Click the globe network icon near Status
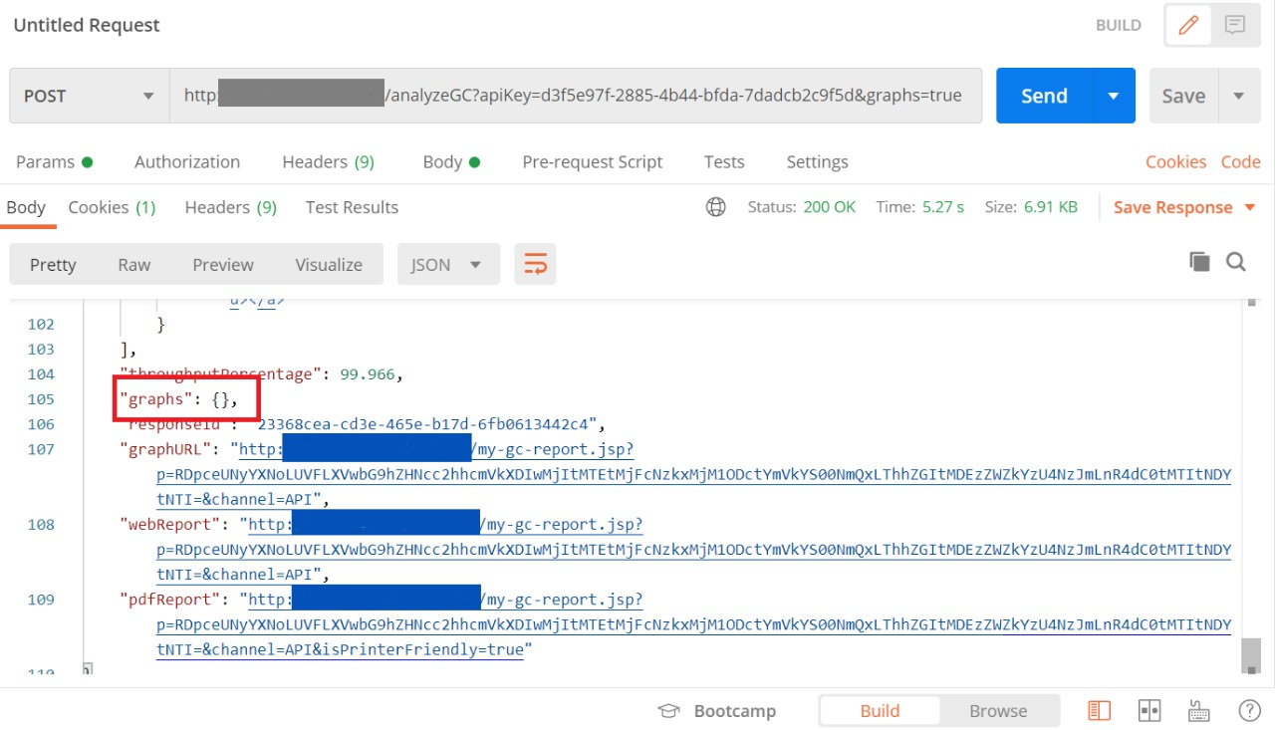1275x730 pixels. click(715, 207)
